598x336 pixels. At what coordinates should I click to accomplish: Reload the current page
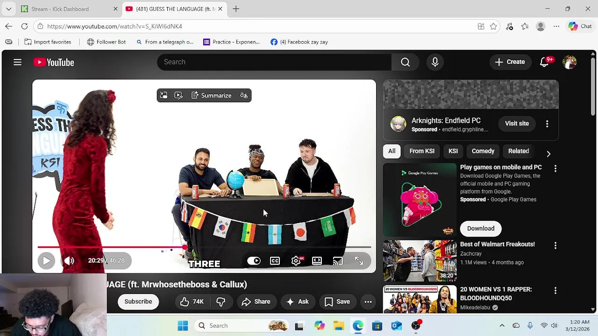[x=24, y=27]
